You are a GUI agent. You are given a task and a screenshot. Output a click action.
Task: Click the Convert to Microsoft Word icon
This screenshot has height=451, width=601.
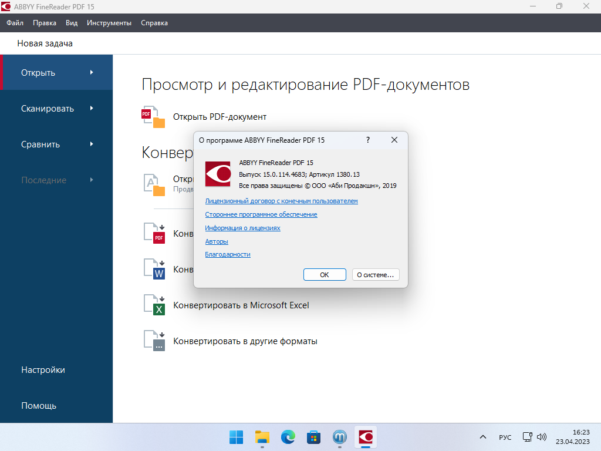(x=154, y=269)
